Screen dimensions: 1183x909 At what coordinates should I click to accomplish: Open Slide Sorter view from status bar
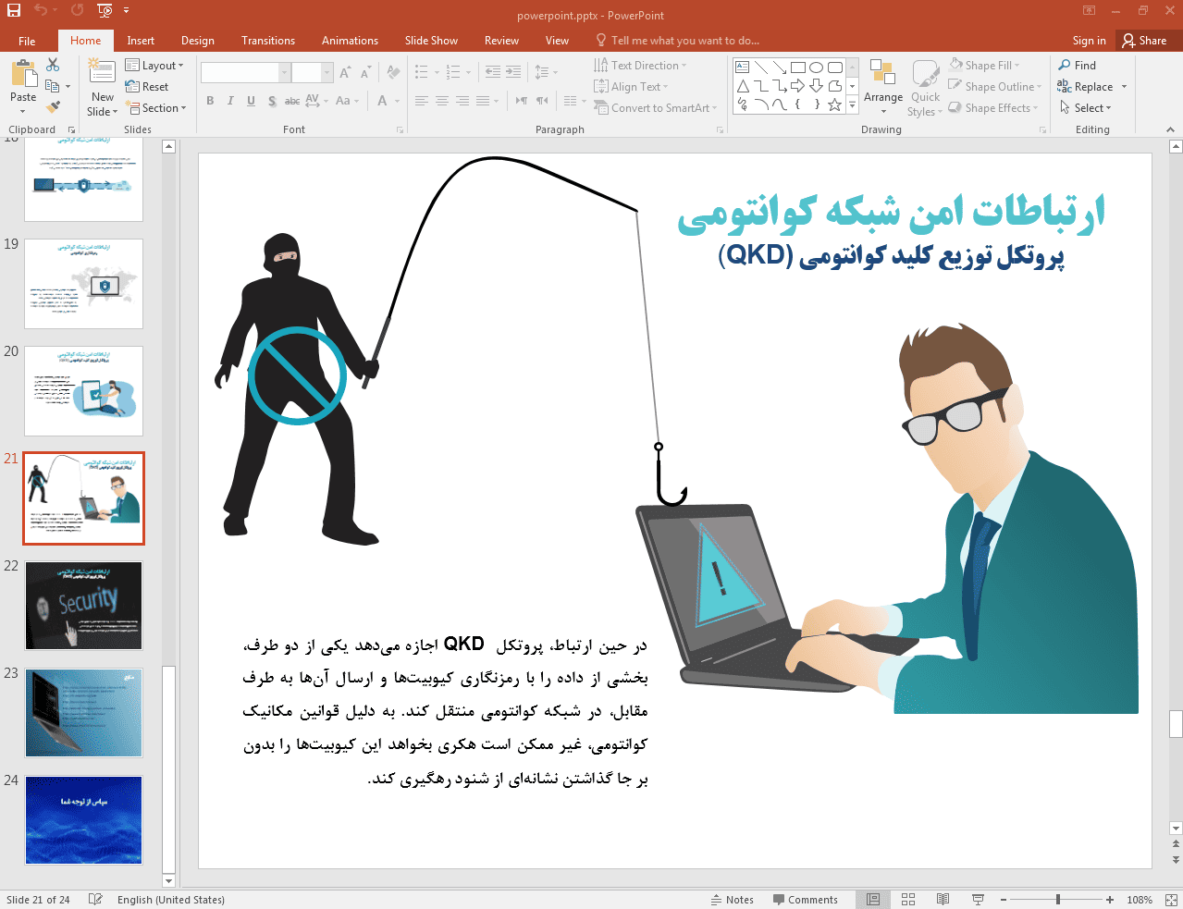pos(908,900)
